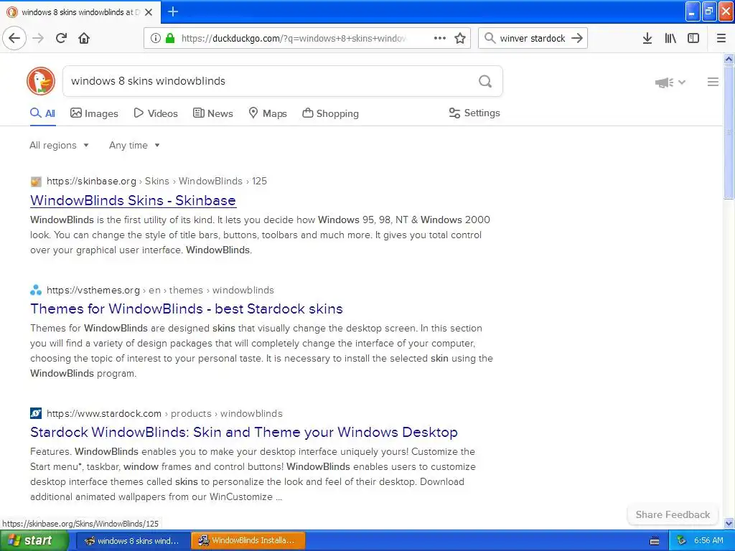Click windows 8 skins wind... taskbar item

pyautogui.click(x=133, y=541)
